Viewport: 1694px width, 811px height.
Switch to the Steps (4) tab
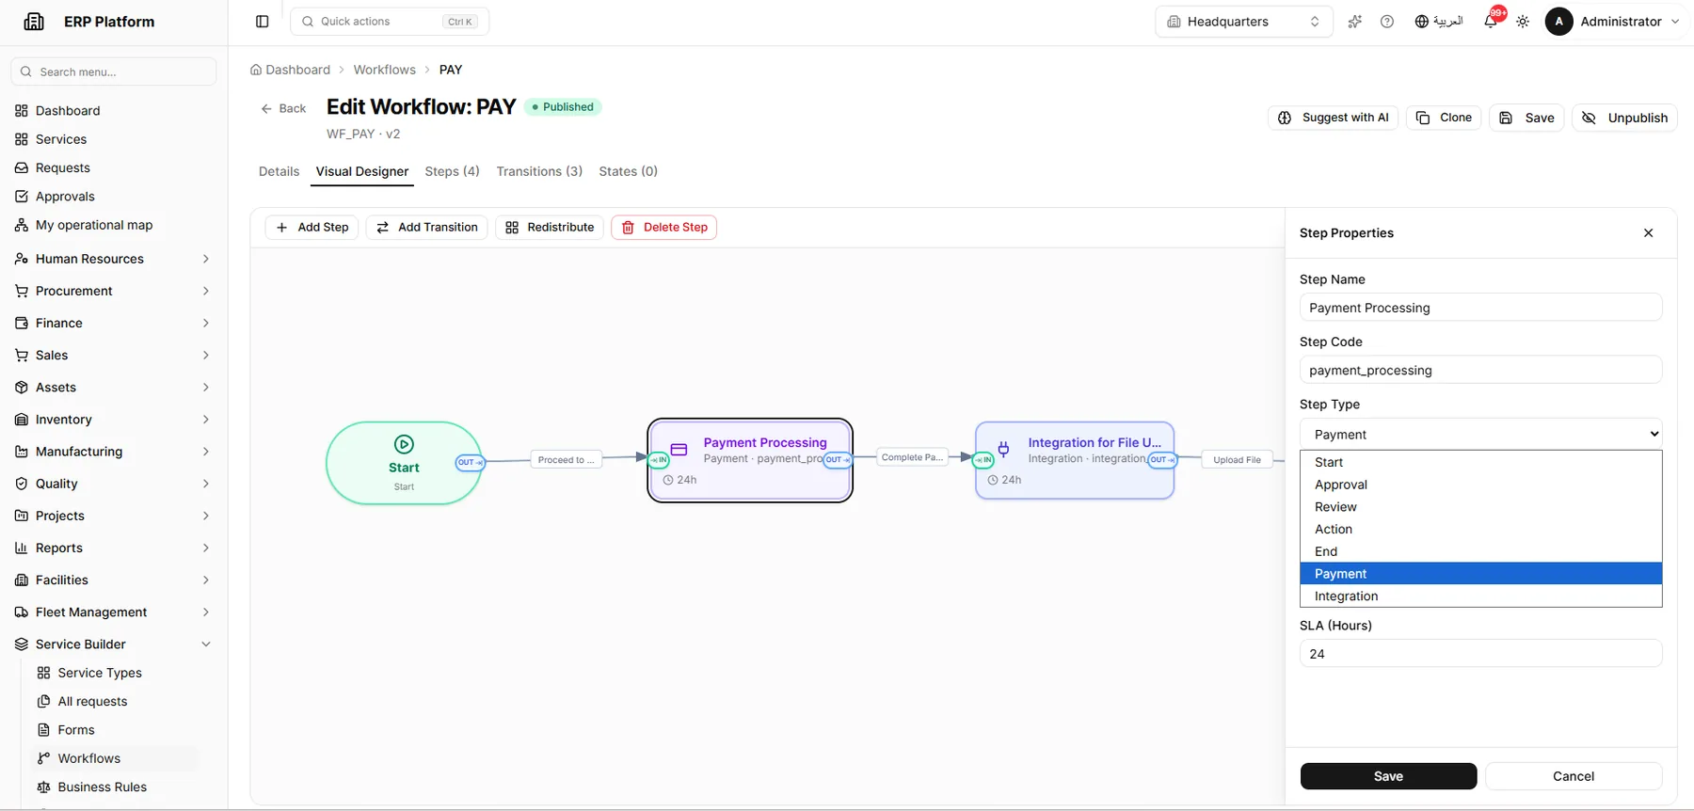452,171
